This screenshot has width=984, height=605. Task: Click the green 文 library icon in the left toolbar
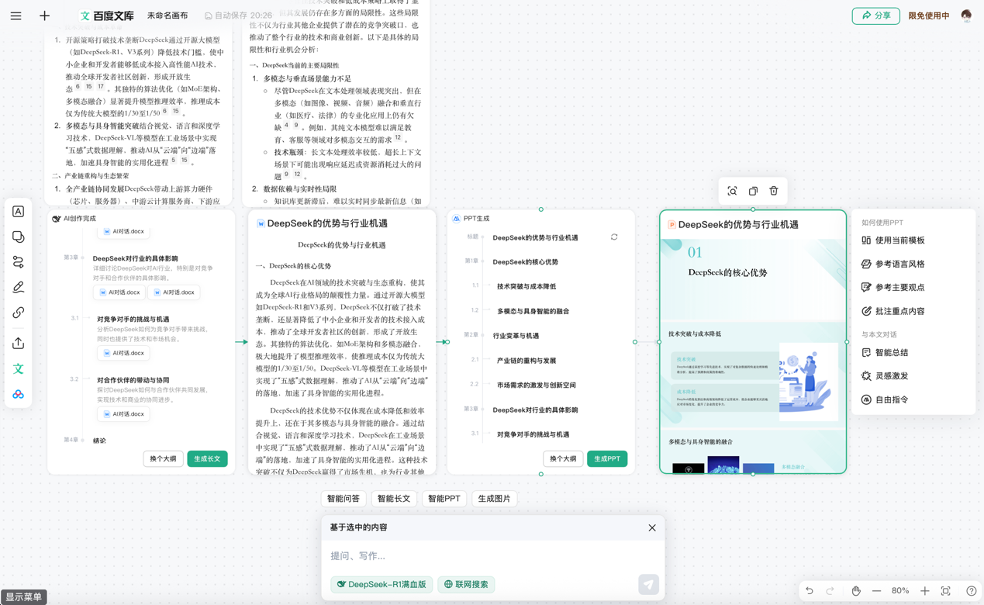pyautogui.click(x=19, y=369)
